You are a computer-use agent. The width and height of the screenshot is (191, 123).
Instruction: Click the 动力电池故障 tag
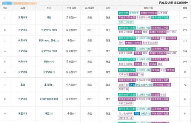(x=126, y=113)
